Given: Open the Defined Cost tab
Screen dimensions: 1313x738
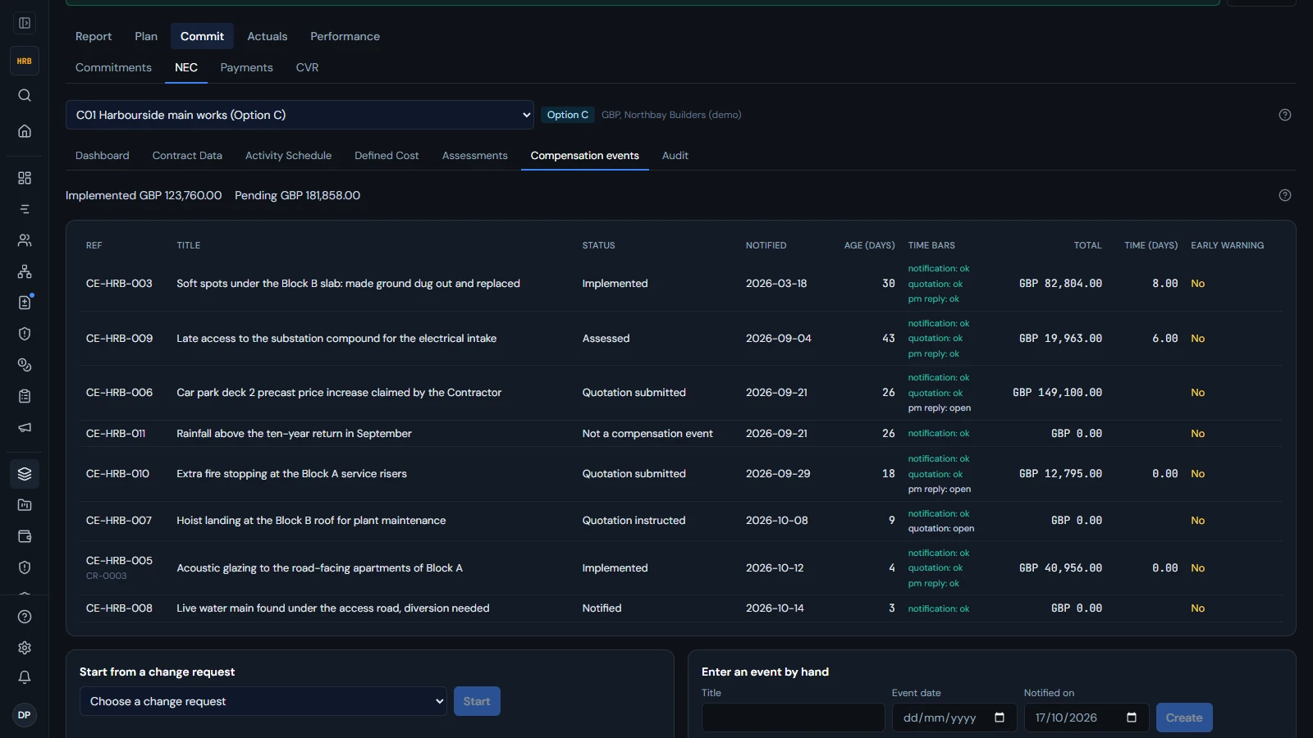Looking at the screenshot, I should (x=387, y=156).
